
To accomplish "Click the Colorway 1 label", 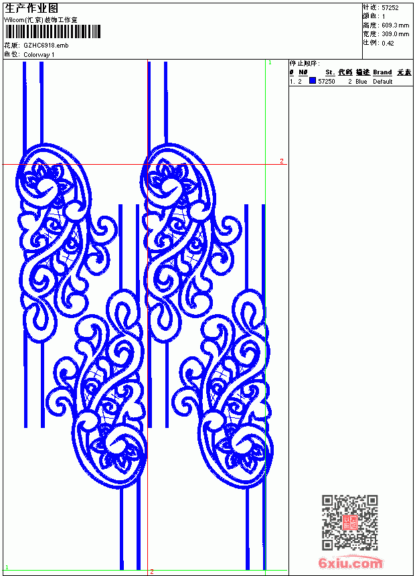I will point(39,55).
